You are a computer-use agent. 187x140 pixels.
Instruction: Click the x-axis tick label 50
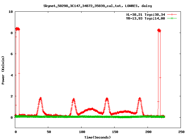pos(49,132)
